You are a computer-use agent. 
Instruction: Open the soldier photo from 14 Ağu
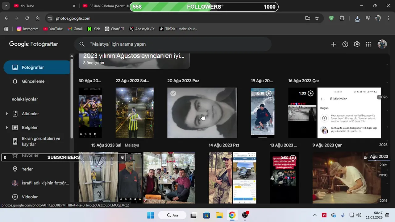(x=220, y=178)
